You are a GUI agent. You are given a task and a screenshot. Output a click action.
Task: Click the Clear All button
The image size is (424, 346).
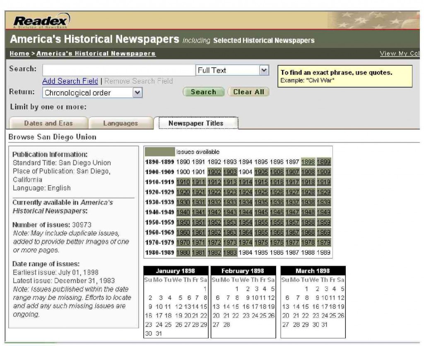[248, 92]
